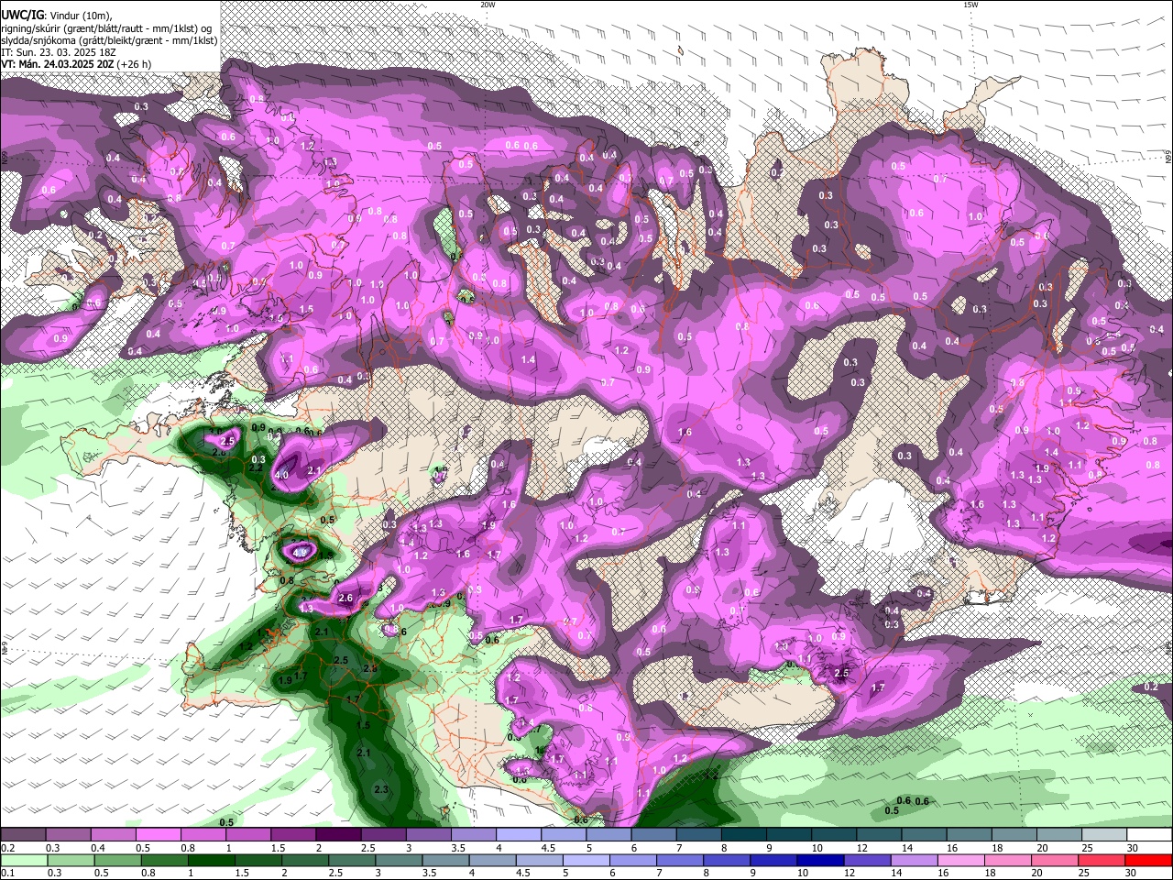Screen dimensions: 1173x880
Task: Click the red 30 swatch in lower legend
Action: pyautogui.click(x=1148, y=860)
